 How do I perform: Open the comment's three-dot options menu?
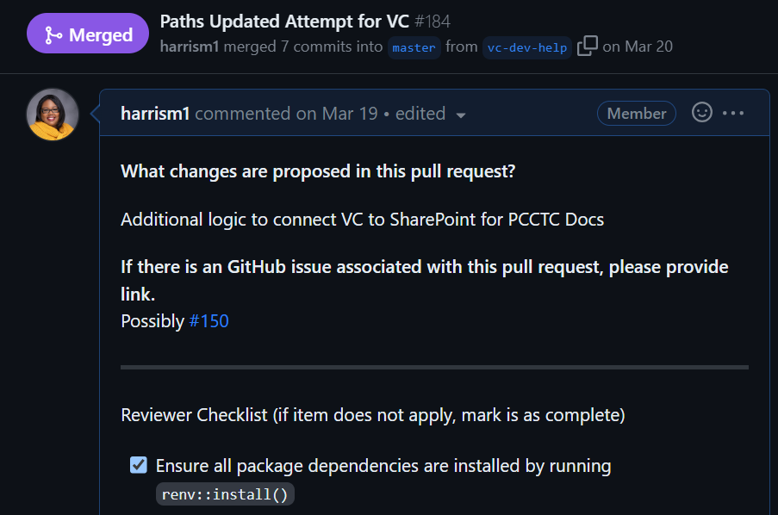[733, 113]
